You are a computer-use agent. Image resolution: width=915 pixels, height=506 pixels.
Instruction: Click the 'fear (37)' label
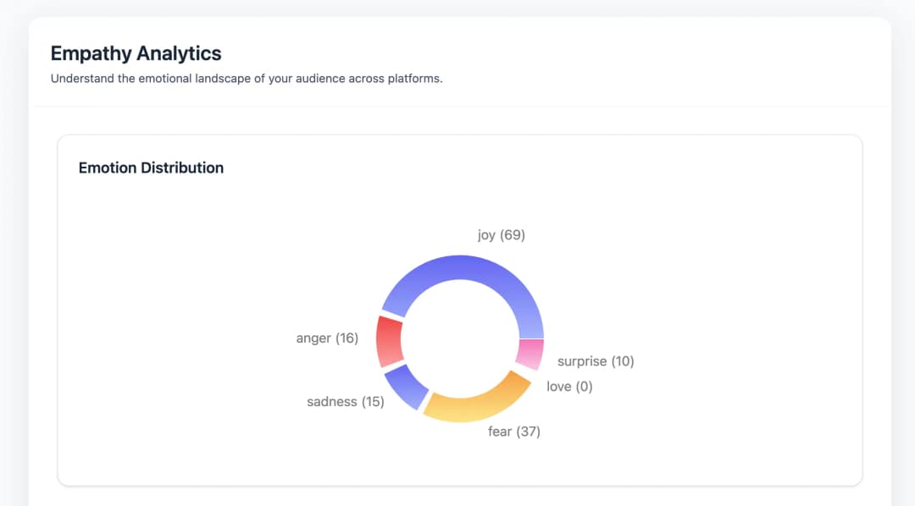(513, 431)
